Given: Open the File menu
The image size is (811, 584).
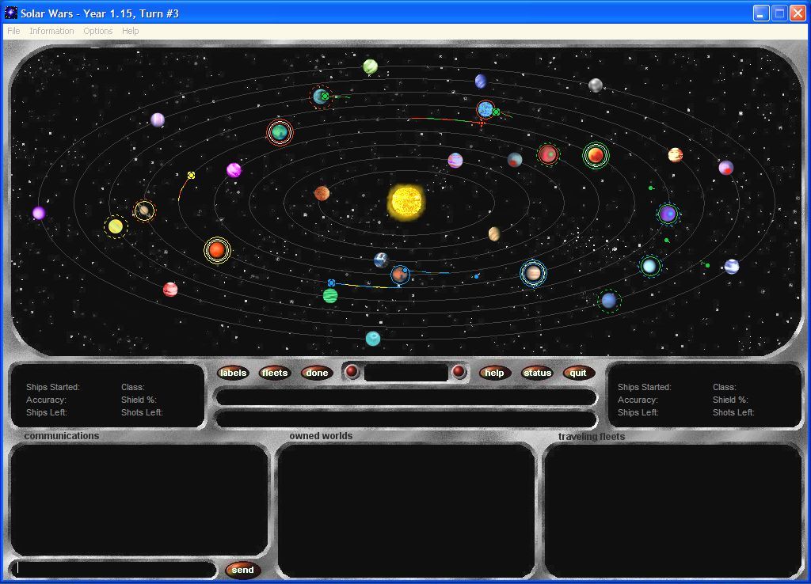Looking at the screenshot, I should click(x=13, y=31).
